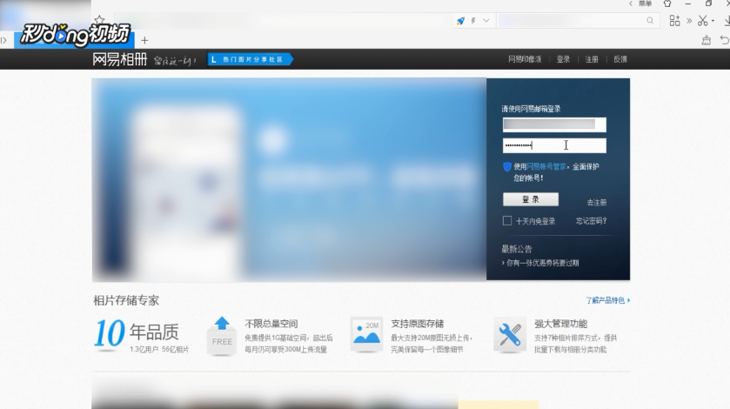Click the 1.3亿用户 56亿相片 text

pyautogui.click(x=160, y=349)
